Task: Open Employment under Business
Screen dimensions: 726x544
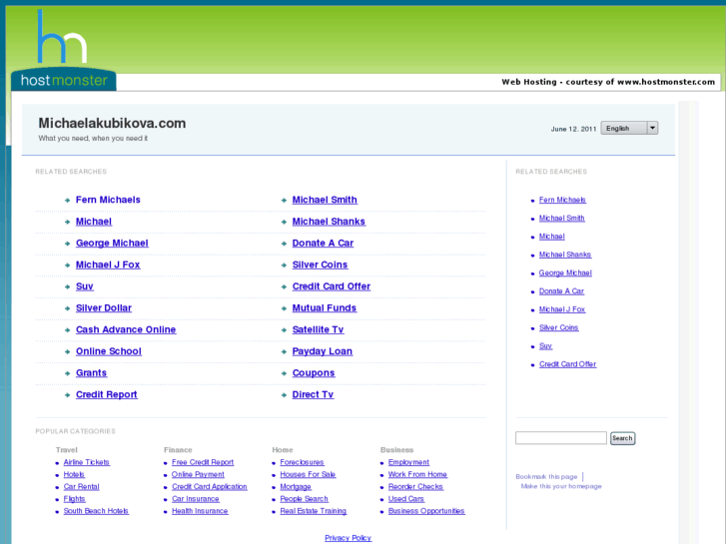Action: [x=408, y=462]
